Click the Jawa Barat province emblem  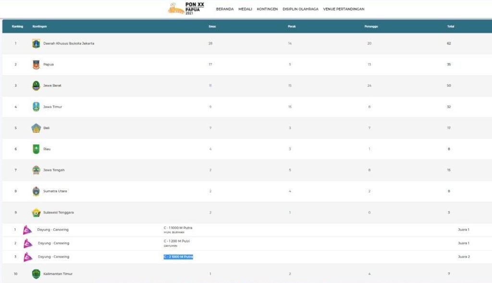(36, 86)
